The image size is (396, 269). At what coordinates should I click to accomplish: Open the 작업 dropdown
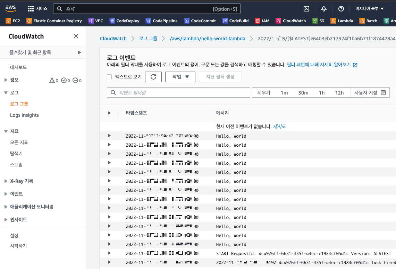pos(180,77)
